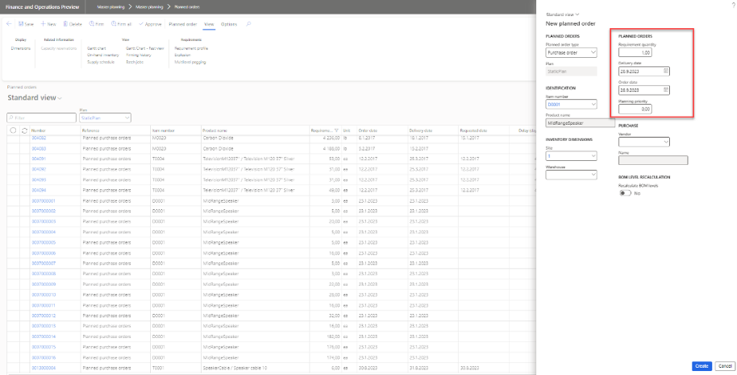The image size is (737, 375).
Task: Sort by the Reference column header
Action: click(91, 130)
